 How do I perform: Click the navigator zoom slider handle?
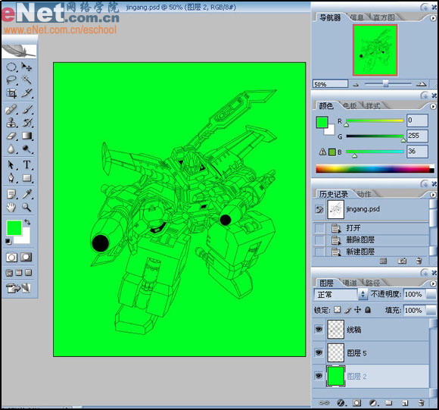pos(385,84)
